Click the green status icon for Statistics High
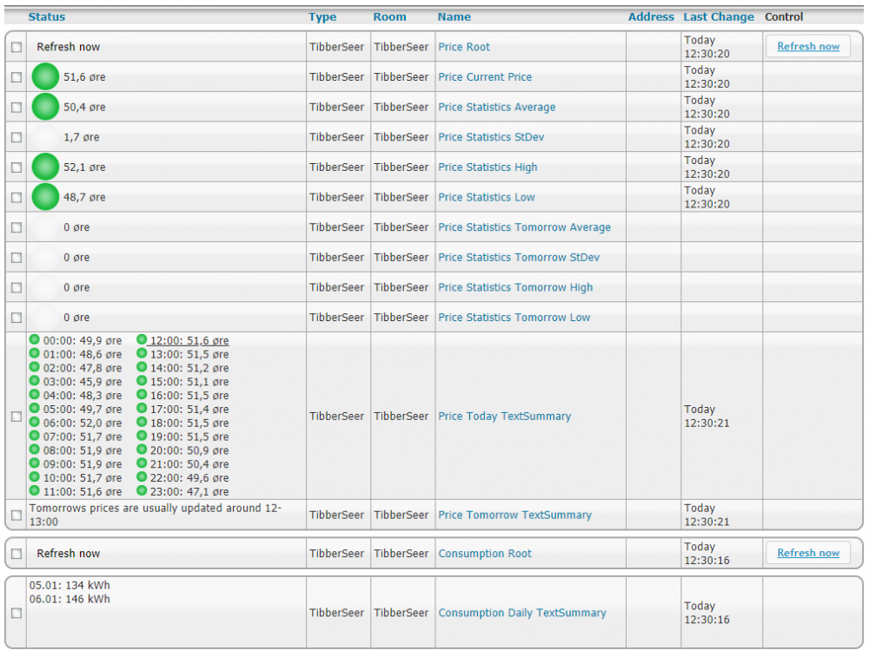Image resolution: width=869 pixels, height=650 pixels. click(x=45, y=167)
